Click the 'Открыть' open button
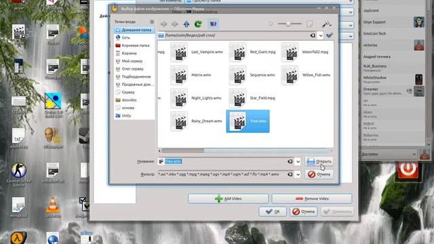The width and height of the screenshot is (434, 244). 319,161
